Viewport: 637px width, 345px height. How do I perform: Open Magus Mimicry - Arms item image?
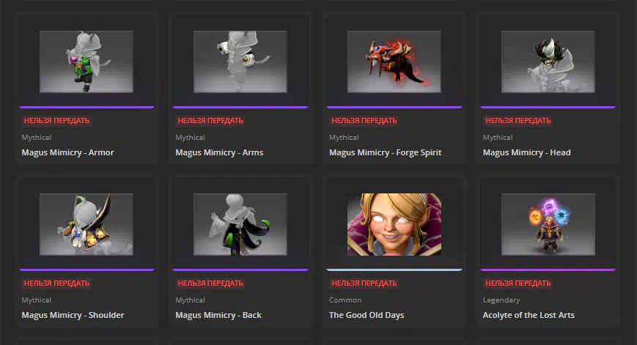[x=240, y=62]
